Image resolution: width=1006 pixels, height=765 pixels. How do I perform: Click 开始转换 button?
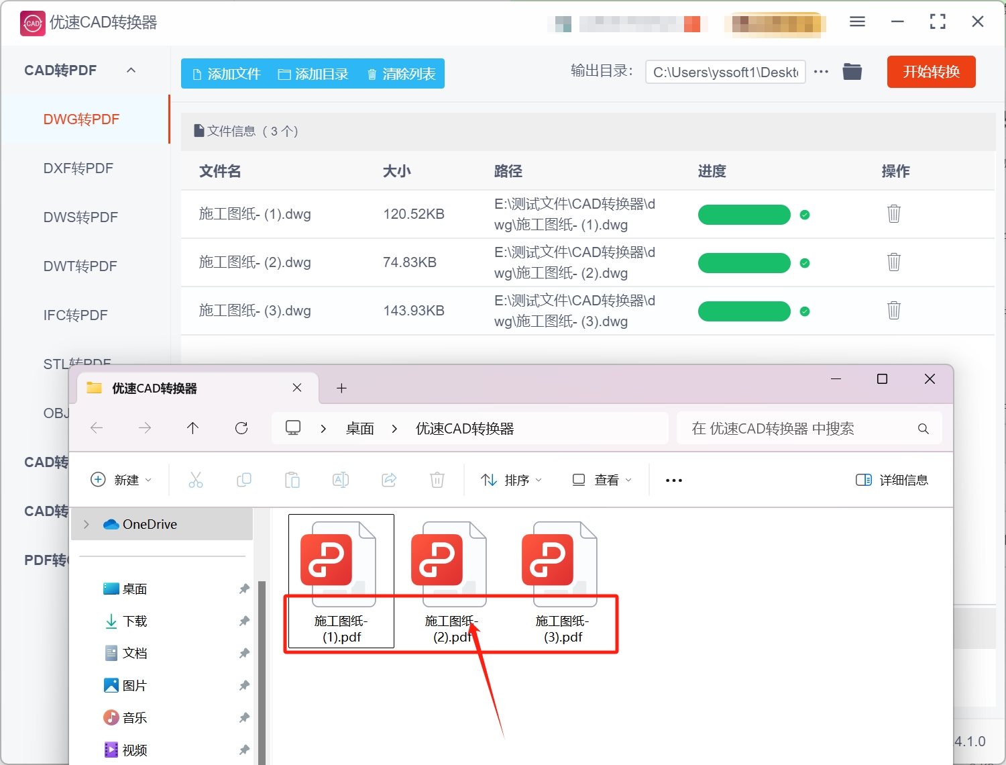pos(931,72)
